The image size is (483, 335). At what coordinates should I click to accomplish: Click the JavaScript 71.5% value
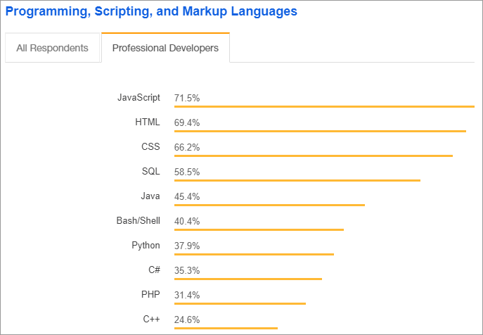(187, 98)
